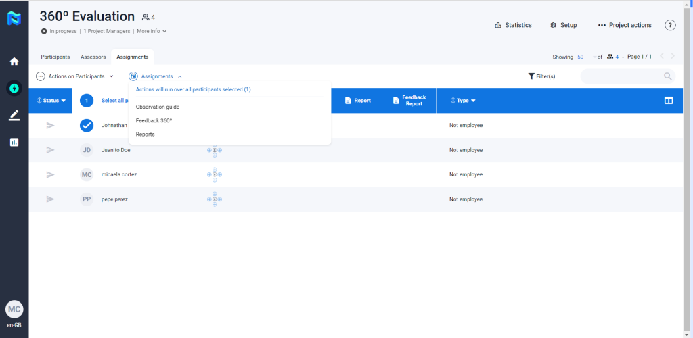Click the search magnifier icon
Screen dimensions: 693x338
pyautogui.click(x=667, y=76)
